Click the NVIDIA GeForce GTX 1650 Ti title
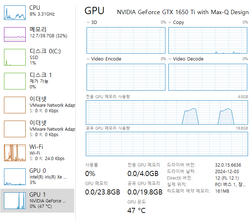The image size is (252, 222). (183, 12)
